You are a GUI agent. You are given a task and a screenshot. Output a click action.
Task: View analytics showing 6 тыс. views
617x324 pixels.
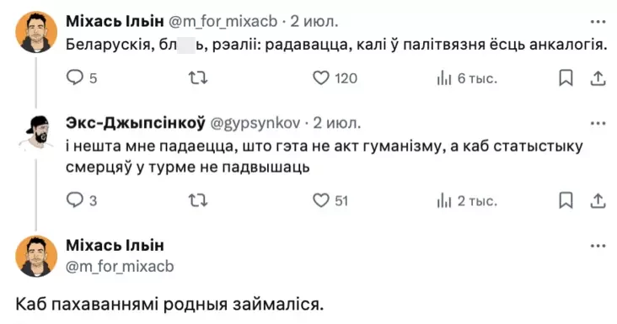467,78
